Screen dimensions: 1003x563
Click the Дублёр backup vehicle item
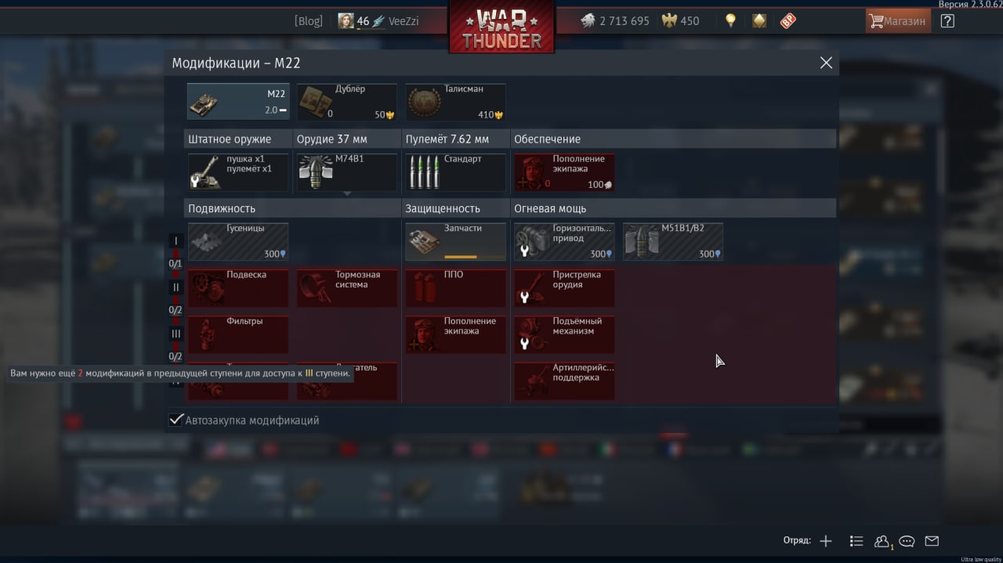coord(346,102)
